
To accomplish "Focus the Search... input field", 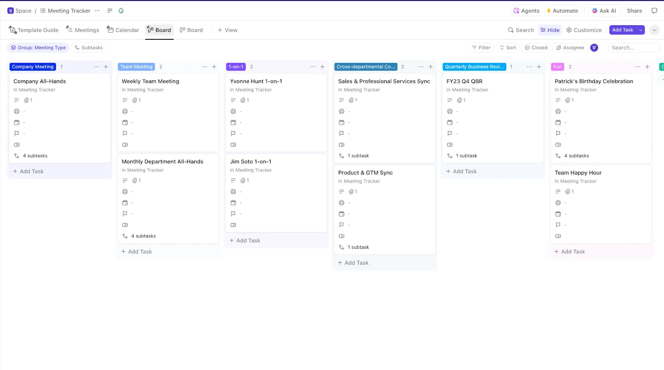I will click(634, 48).
